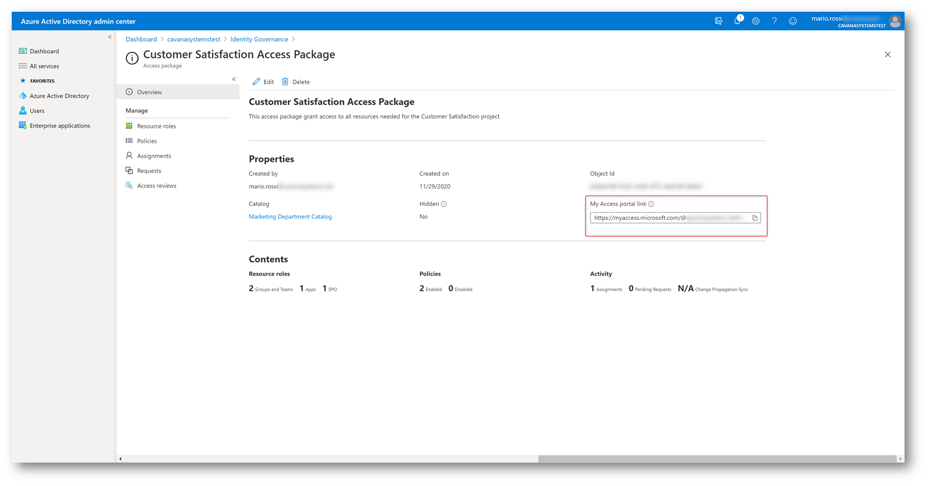Click the '1 Assignments' activity count
928x486 pixels.
(x=606, y=289)
